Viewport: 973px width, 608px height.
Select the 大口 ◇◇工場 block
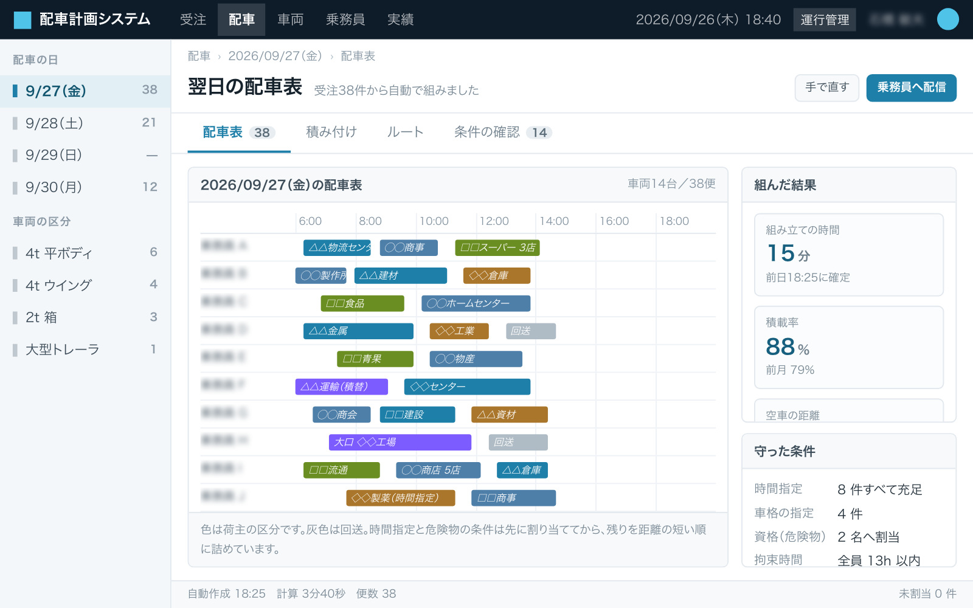point(400,442)
